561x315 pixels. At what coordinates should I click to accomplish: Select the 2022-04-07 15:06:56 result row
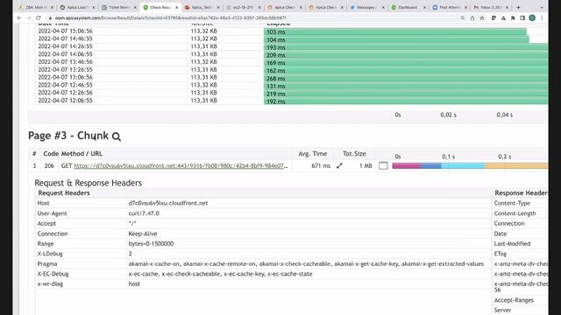coord(291,31)
